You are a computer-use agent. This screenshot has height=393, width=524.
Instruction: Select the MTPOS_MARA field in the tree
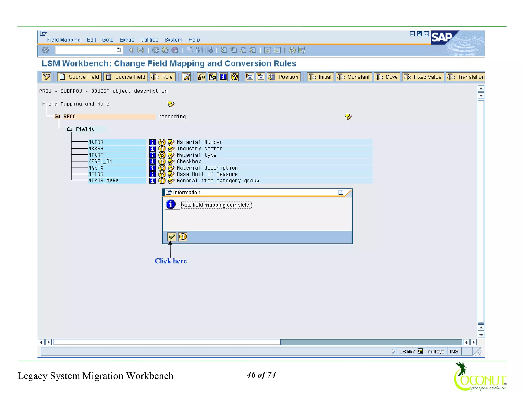click(117, 181)
